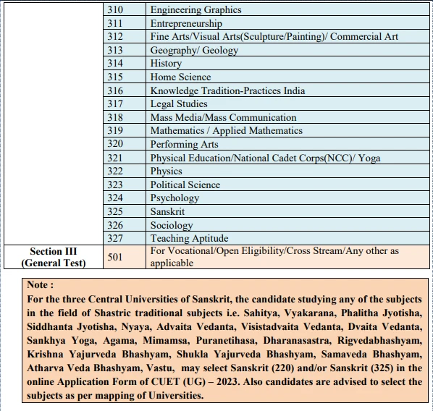Select 'Home Science' subject text
The image size is (433, 411).
tap(180, 77)
